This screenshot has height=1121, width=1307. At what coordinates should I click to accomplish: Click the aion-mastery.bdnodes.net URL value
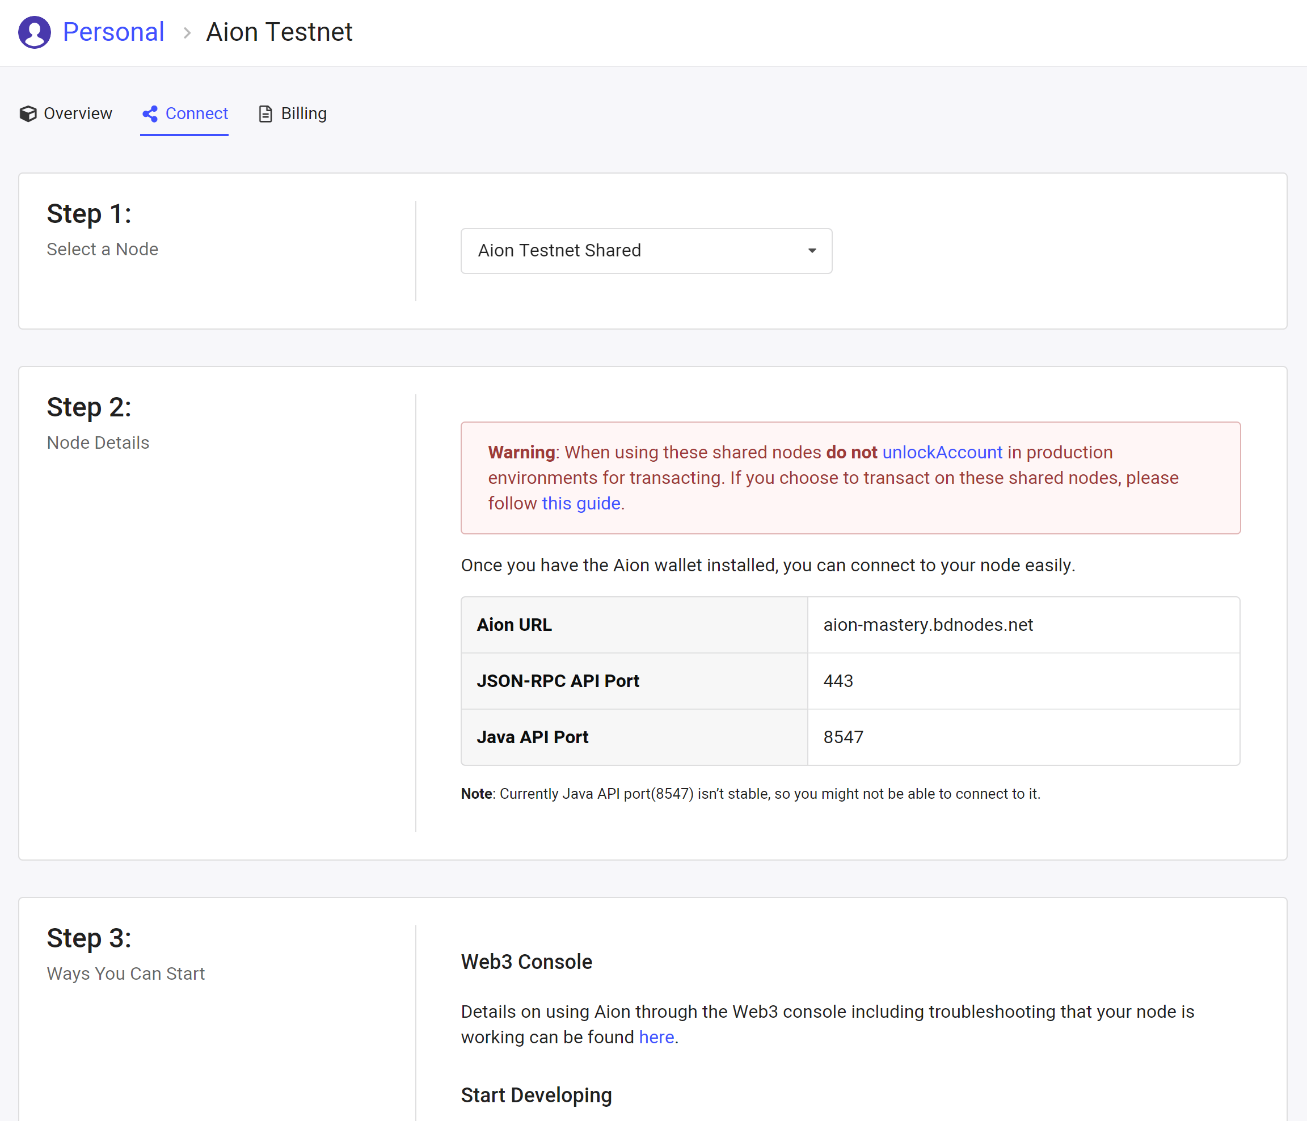click(x=928, y=625)
